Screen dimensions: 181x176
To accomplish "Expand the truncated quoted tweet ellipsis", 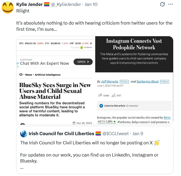I will (22, 167).
